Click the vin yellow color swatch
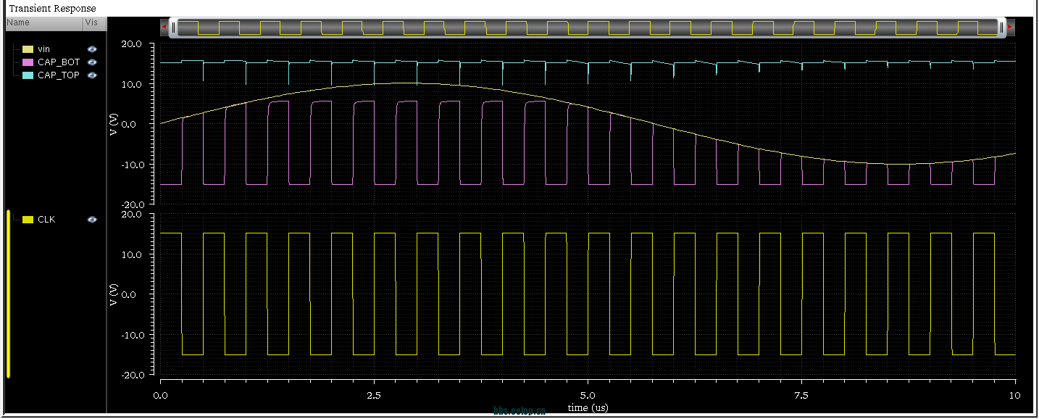Viewport: 1039px width, 419px height. (x=28, y=49)
